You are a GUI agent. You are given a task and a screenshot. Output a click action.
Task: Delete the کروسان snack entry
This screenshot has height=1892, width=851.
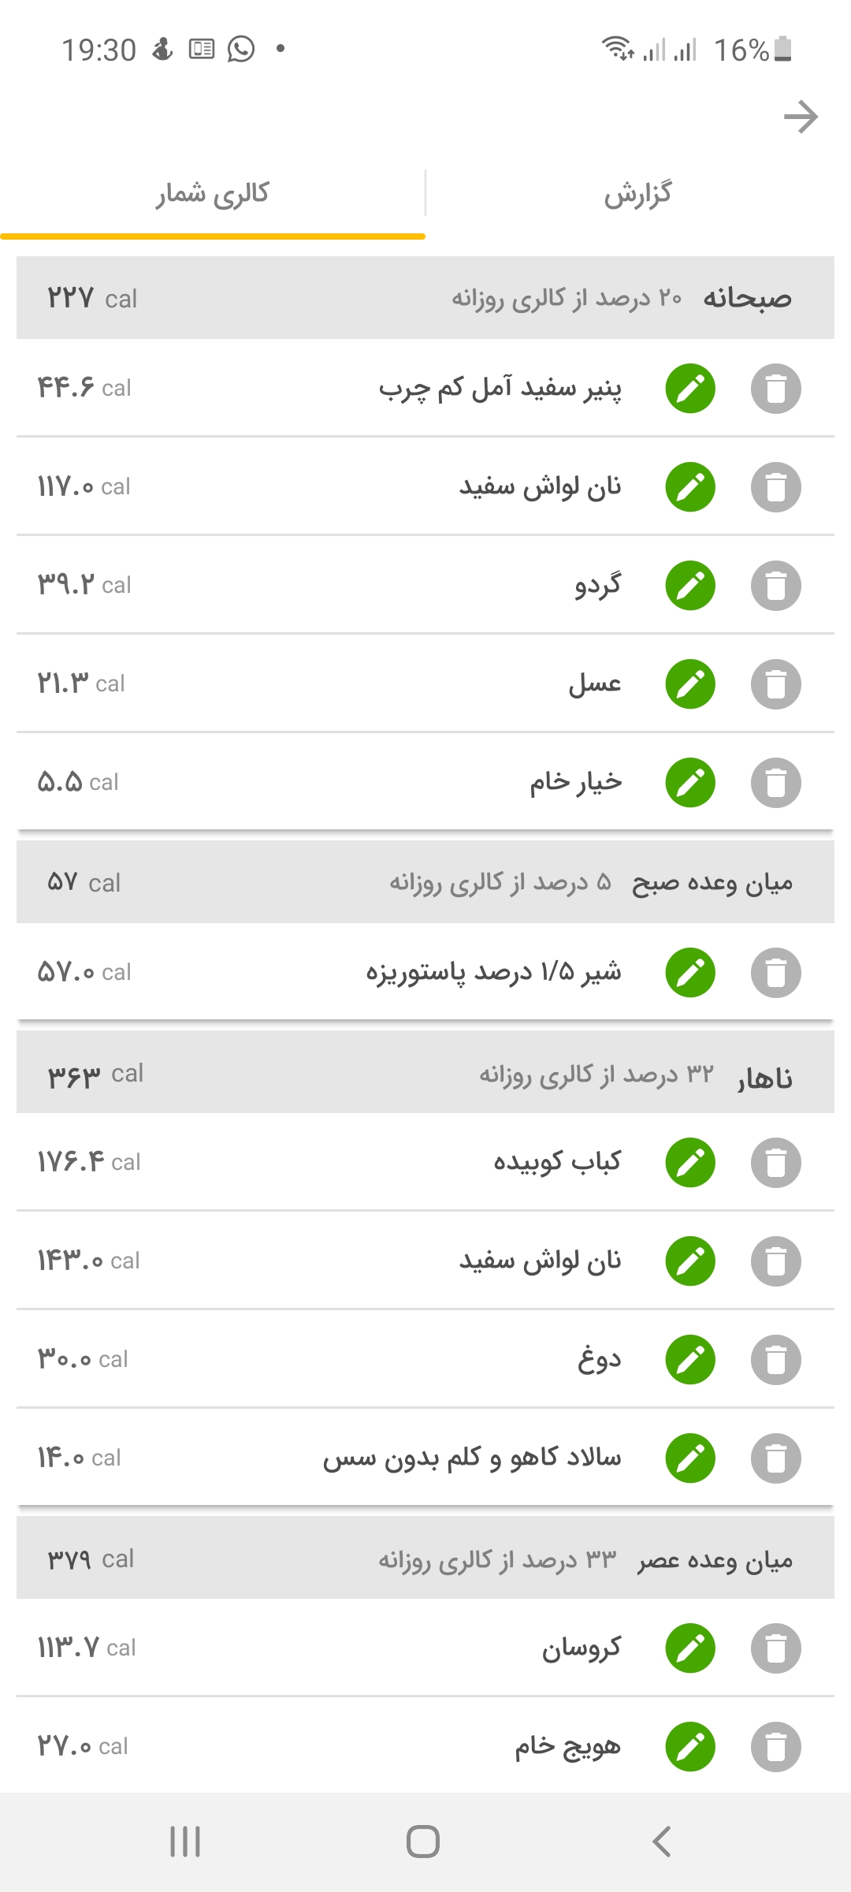(775, 1648)
